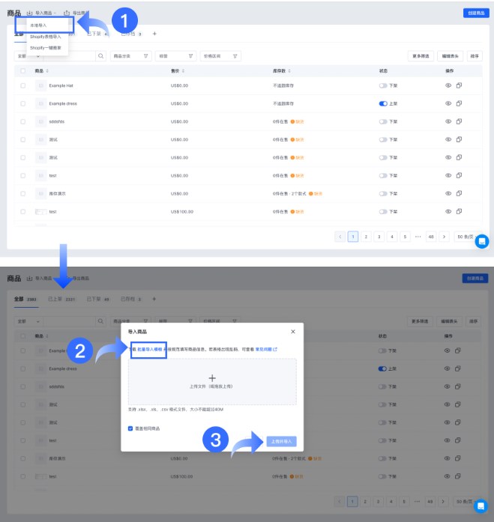
Task: Click the search magnifier icon in upper list
Action: (100, 56)
